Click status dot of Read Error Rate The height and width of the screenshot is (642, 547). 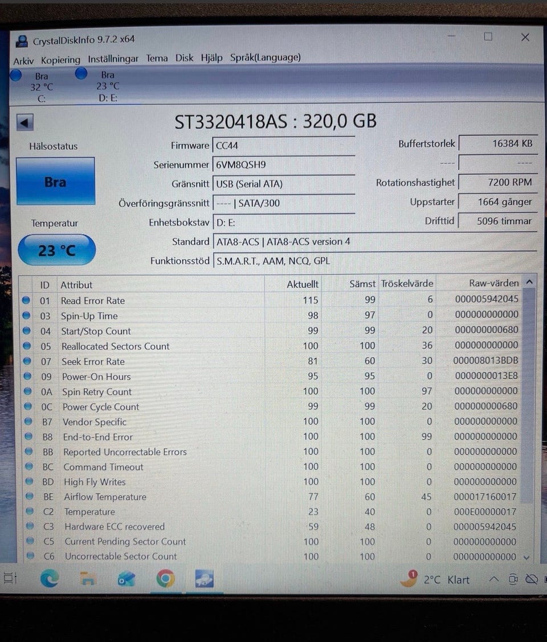26,300
